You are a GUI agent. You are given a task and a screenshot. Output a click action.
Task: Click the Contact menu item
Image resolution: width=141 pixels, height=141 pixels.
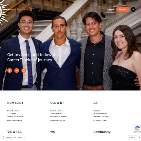[x=111, y=10]
